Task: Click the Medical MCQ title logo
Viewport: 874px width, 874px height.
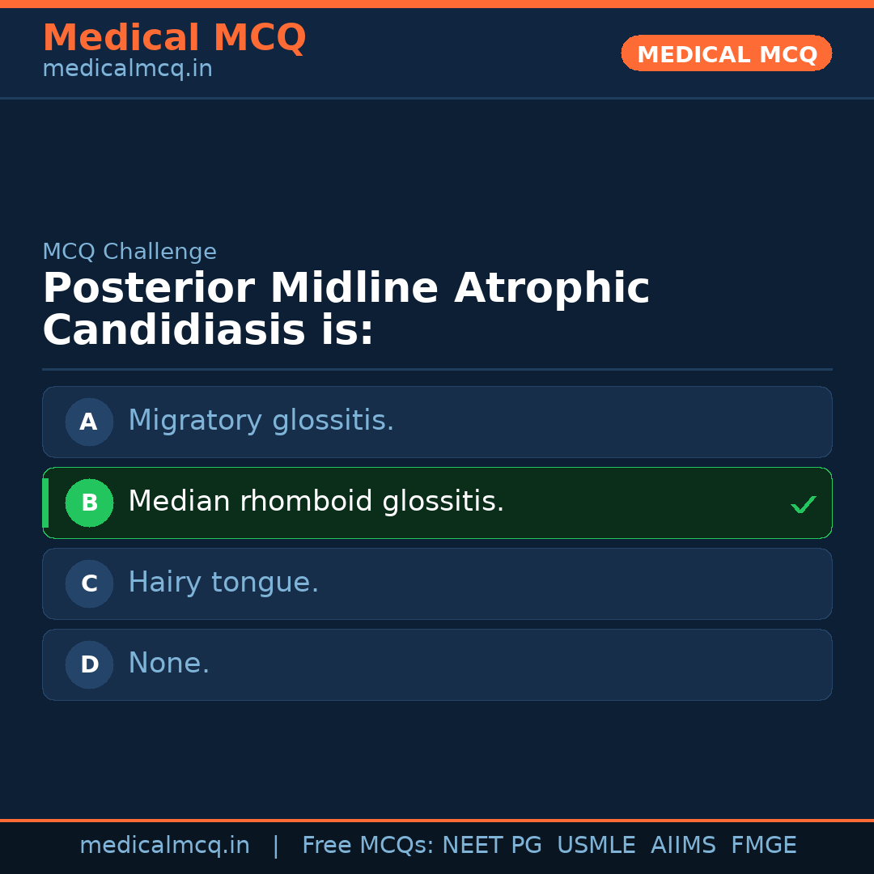Action: [x=174, y=38]
